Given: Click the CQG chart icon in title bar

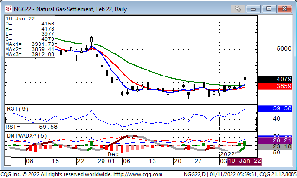Looking at the screenshot, I should (x=8, y=9).
